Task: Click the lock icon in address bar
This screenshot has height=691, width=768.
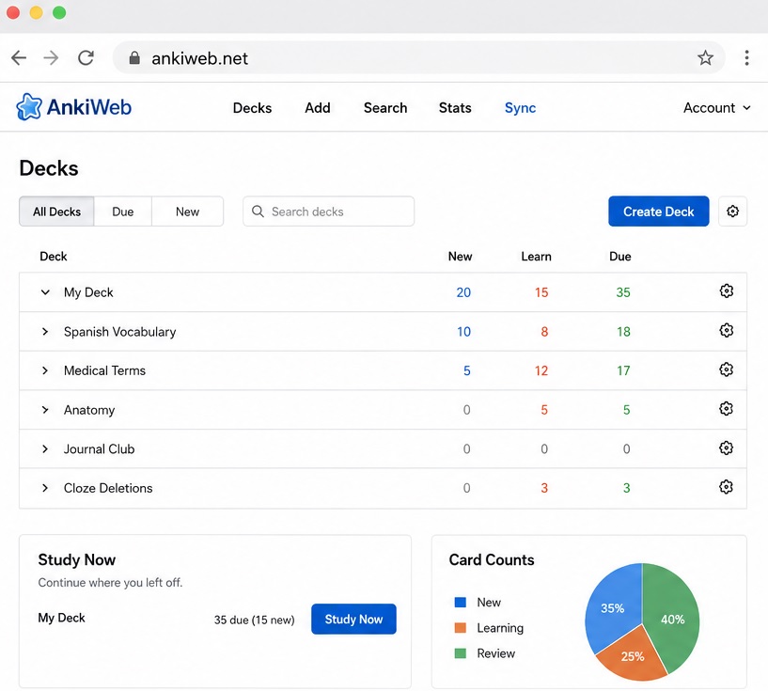Action: pyautogui.click(x=134, y=58)
